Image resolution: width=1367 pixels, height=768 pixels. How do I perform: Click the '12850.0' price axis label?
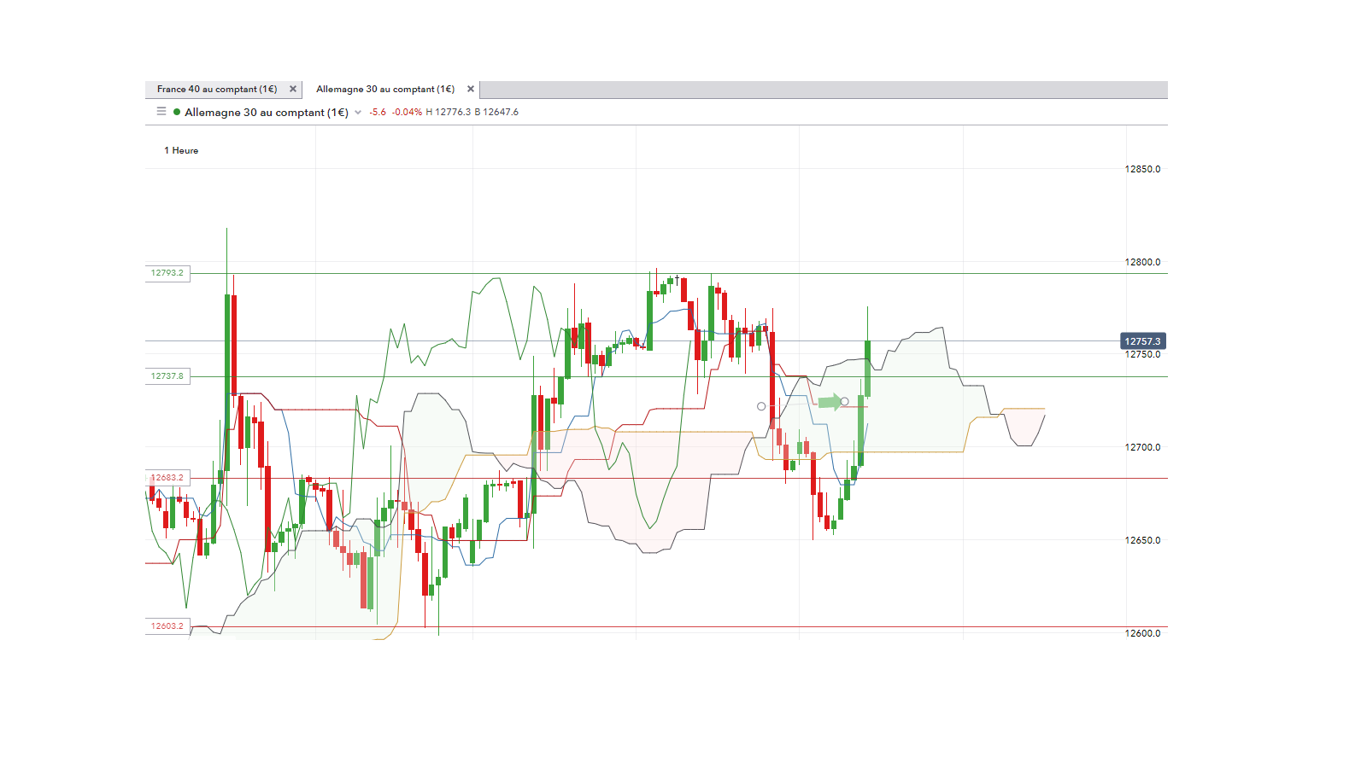pos(1143,169)
